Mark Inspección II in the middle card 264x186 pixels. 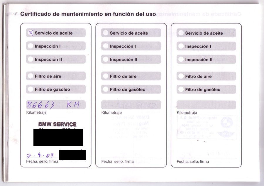click(106, 59)
